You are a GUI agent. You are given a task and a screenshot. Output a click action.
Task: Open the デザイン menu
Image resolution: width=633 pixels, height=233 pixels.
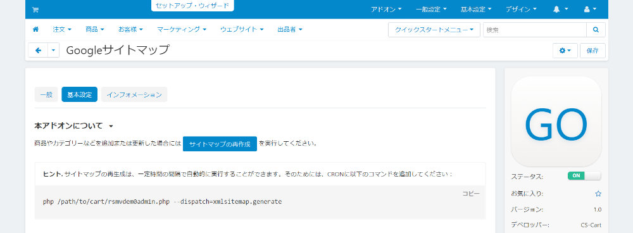521,9
